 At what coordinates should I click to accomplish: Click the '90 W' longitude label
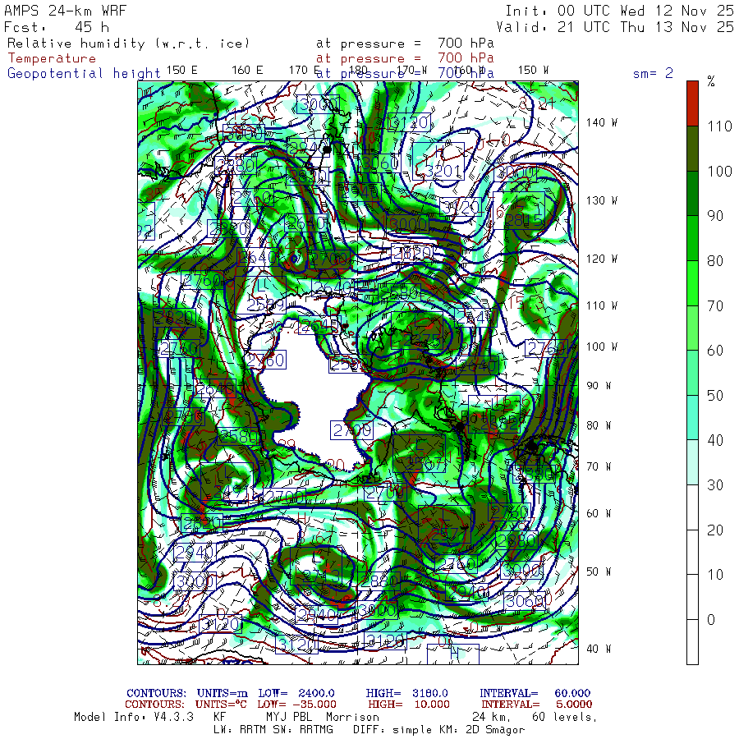(599, 386)
